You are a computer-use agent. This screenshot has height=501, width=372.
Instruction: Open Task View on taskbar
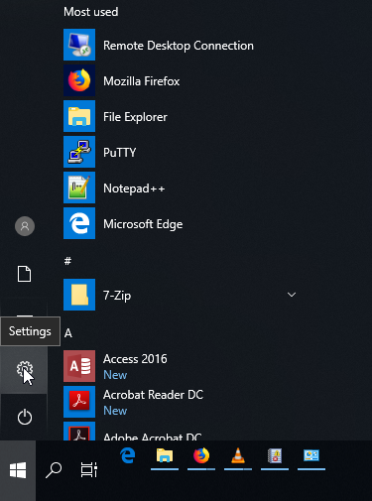tap(89, 470)
